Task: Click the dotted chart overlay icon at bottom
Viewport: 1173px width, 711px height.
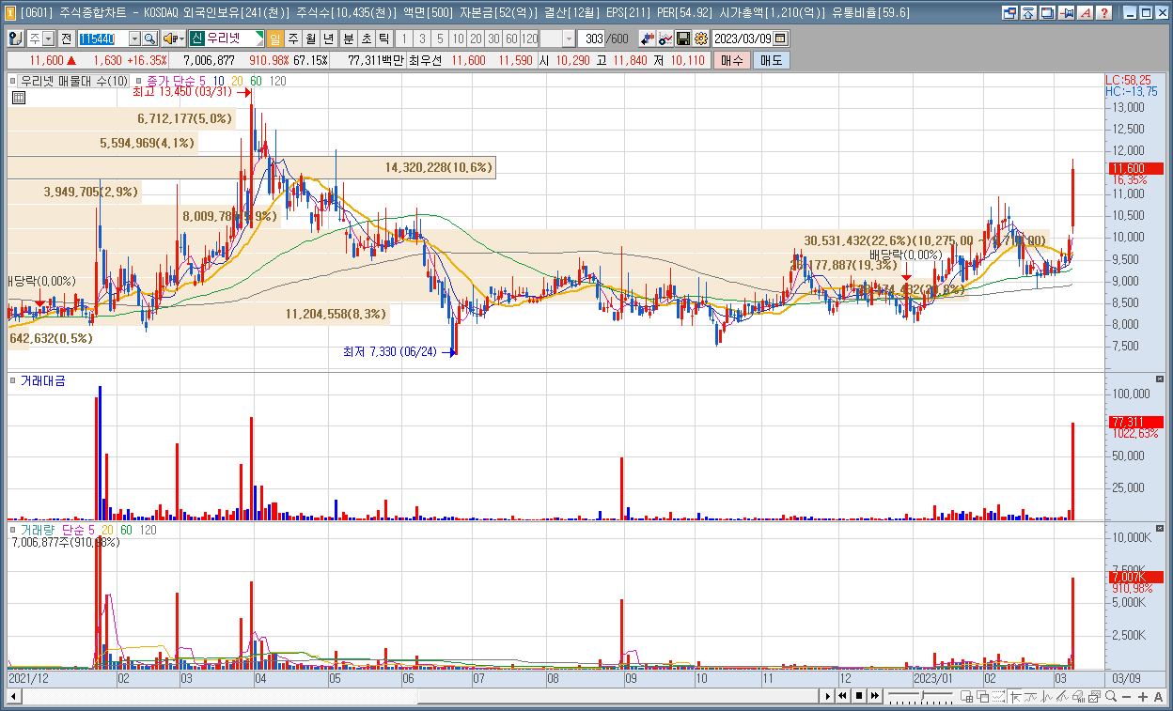Action: tap(998, 696)
